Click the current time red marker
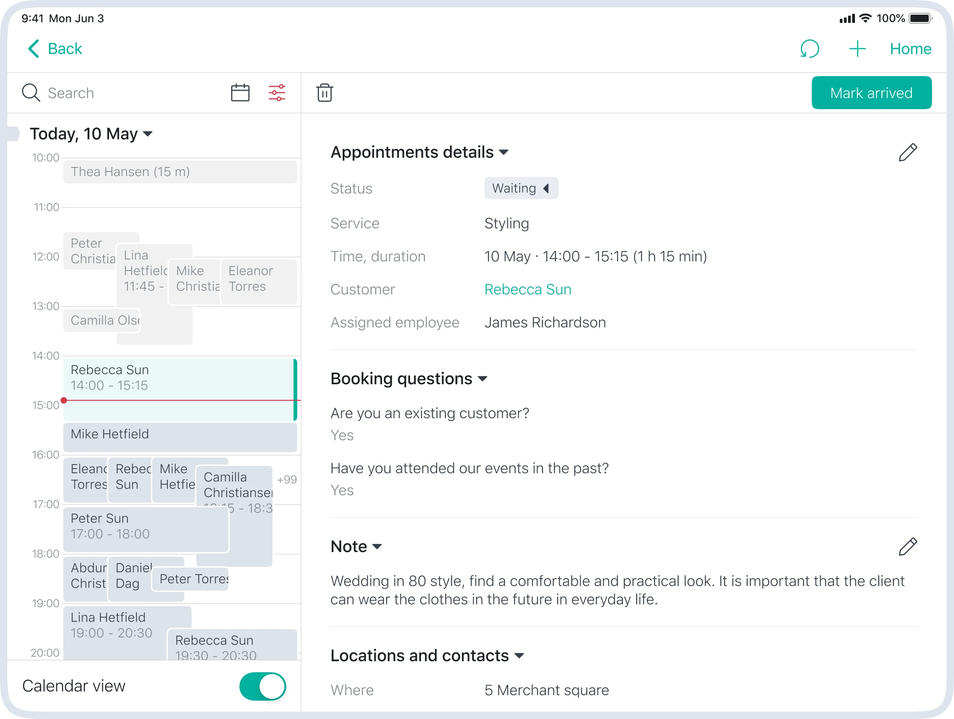The height and width of the screenshot is (719, 954). click(64, 400)
